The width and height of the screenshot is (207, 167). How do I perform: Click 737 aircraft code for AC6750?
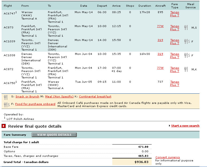(160, 82)
